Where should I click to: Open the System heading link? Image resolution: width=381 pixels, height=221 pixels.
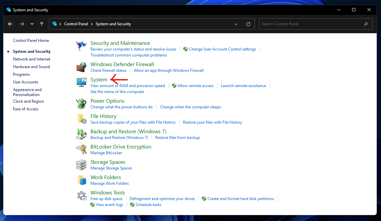pos(99,80)
